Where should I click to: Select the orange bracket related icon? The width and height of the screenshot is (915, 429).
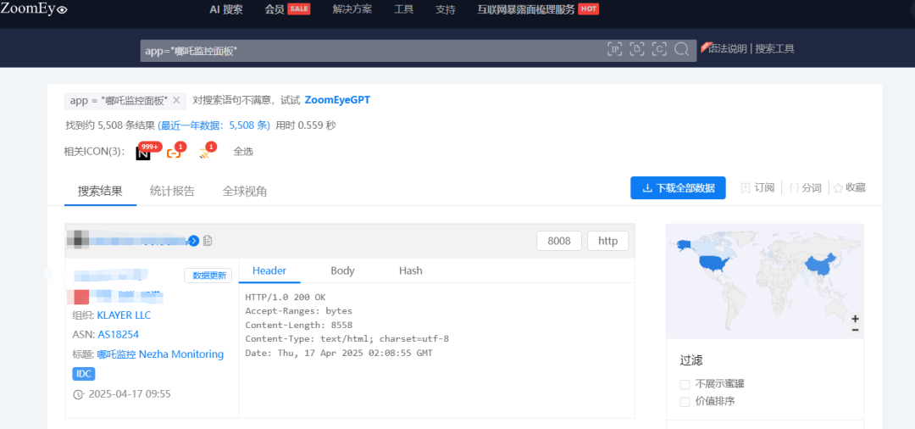[174, 153]
